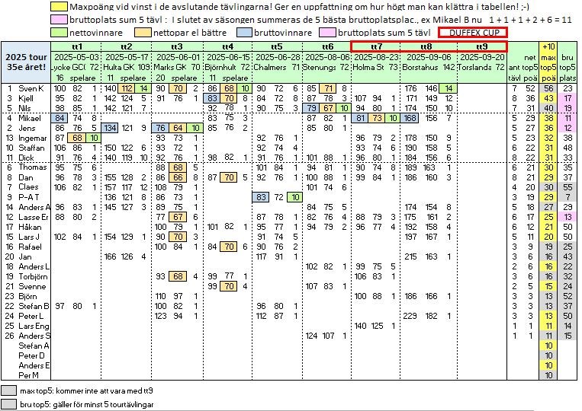This screenshot has width=582, height=411.
Task: Click the gray max top5 footnote swatch
Action: (x=9, y=390)
